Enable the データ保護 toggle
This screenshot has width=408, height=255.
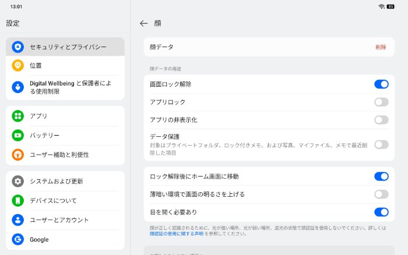pos(381,144)
